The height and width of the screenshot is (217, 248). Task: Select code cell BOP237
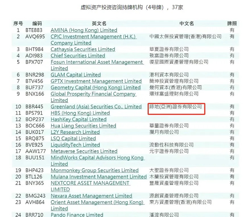[35, 119]
